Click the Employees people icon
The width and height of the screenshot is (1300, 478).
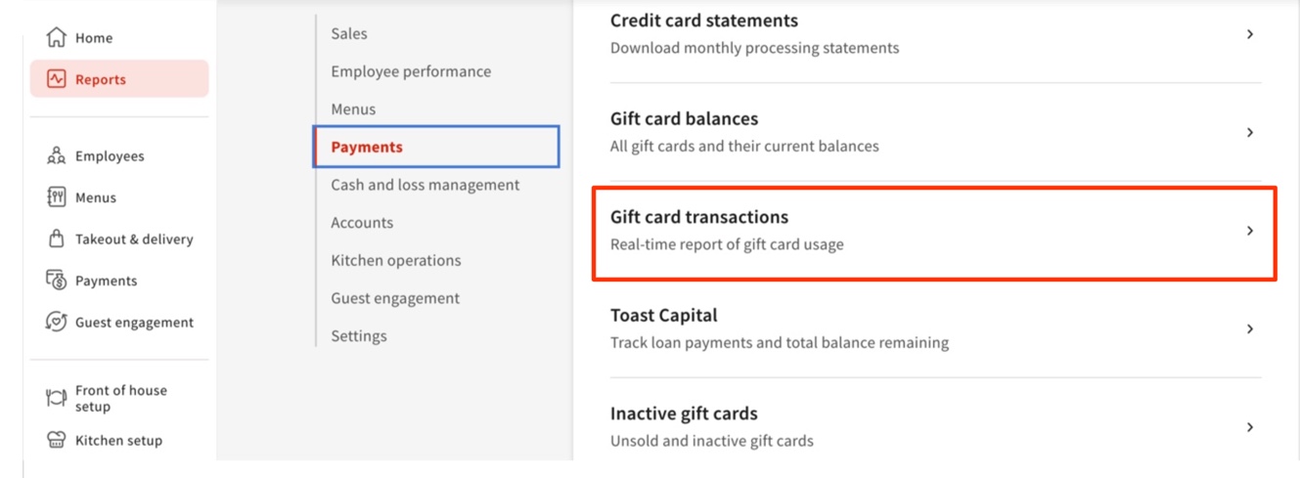pos(56,156)
